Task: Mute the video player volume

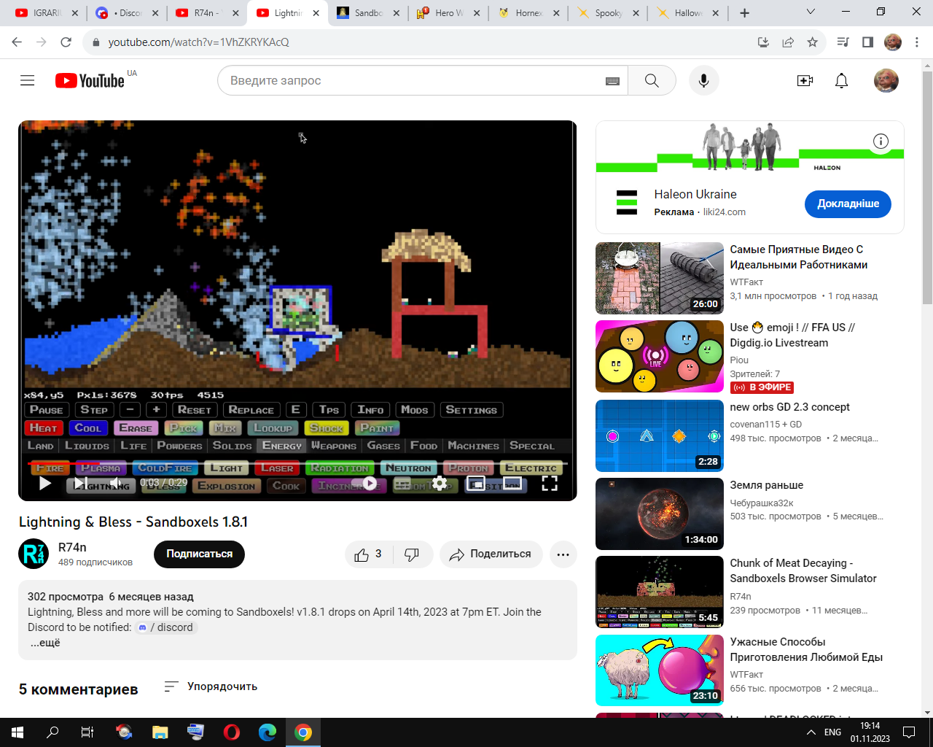Action: [115, 483]
